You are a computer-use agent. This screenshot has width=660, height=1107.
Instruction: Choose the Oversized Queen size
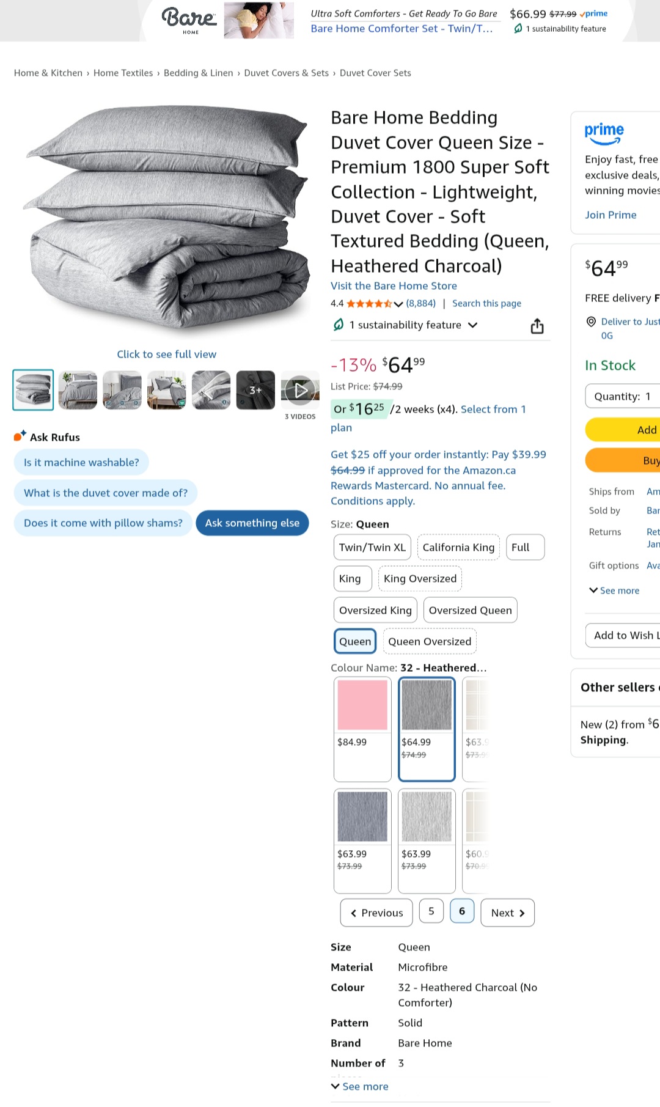(470, 610)
